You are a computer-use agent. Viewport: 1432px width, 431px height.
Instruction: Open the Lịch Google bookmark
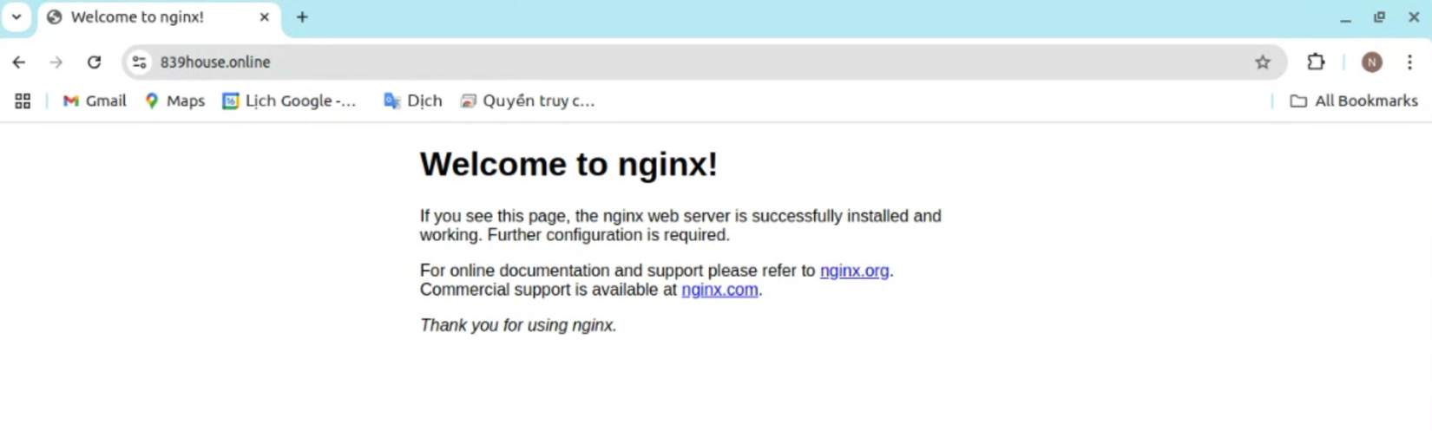(290, 101)
